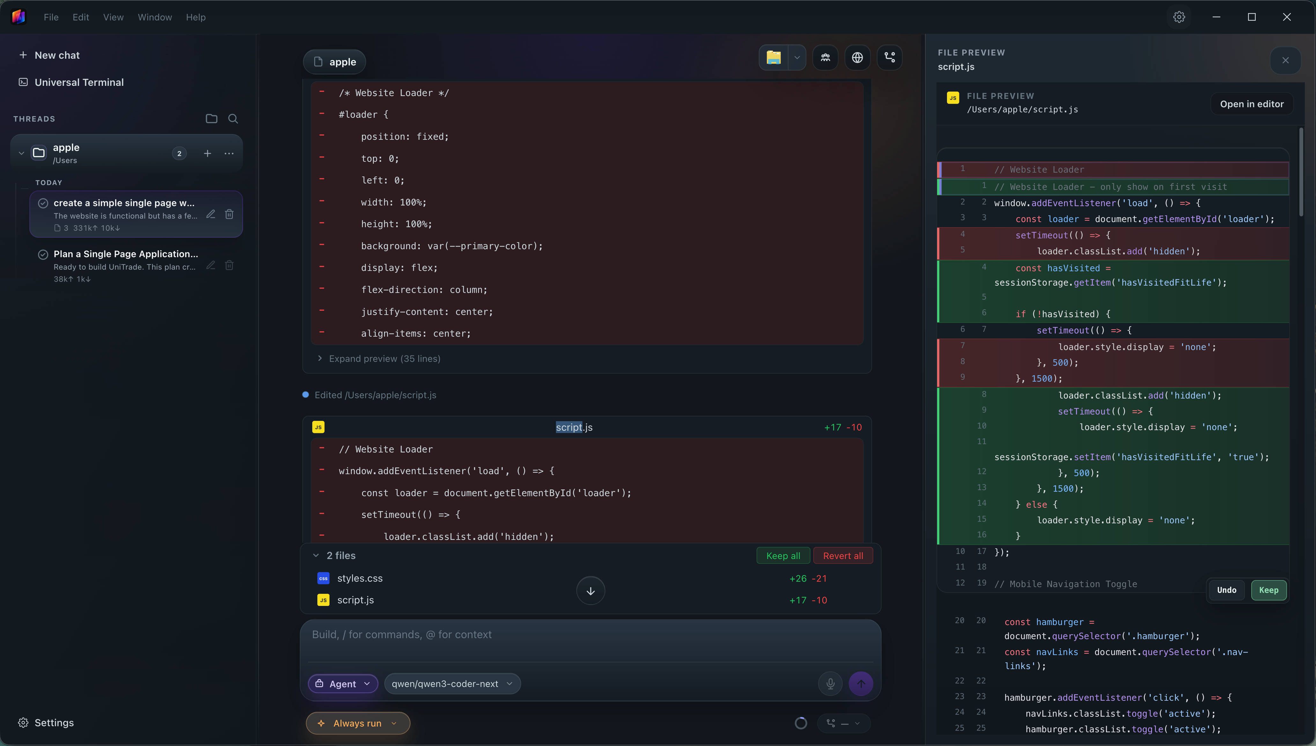Click the '+17 -10' stat in diff header

(843, 427)
